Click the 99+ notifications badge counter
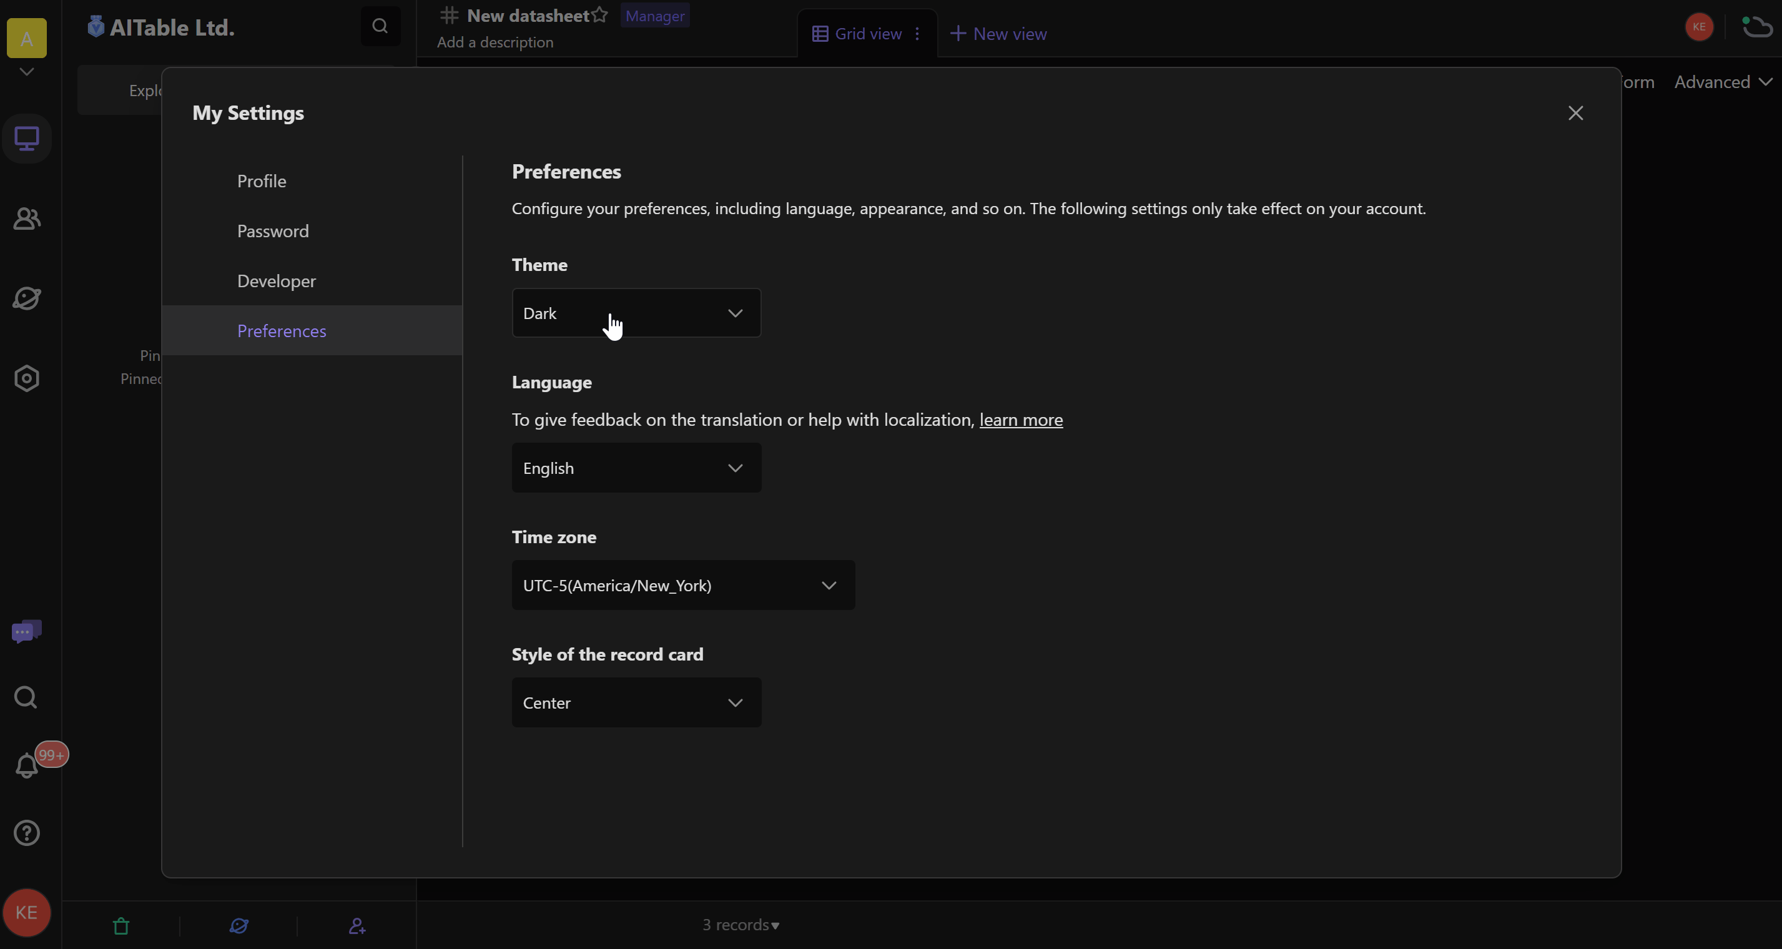Image resolution: width=1782 pixels, height=949 pixels. click(51, 754)
